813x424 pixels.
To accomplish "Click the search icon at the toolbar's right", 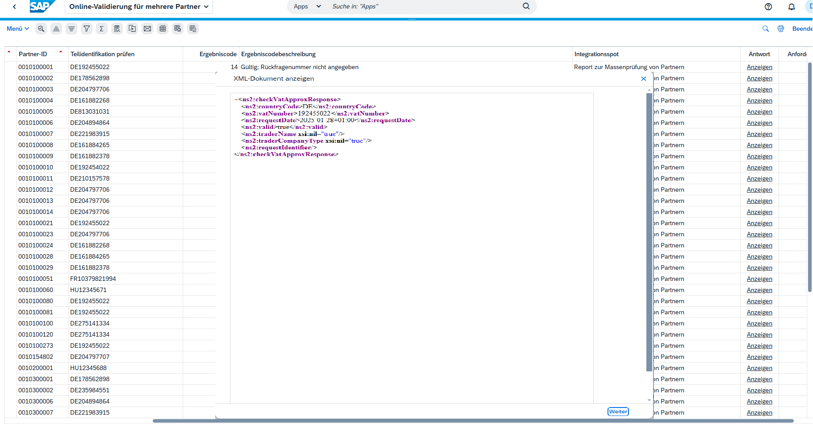I will (x=766, y=29).
